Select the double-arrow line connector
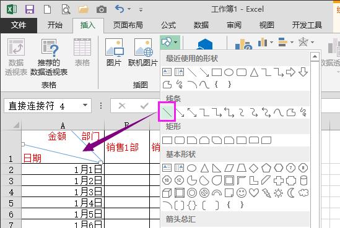 pyautogui.click(x=192, y=112)
